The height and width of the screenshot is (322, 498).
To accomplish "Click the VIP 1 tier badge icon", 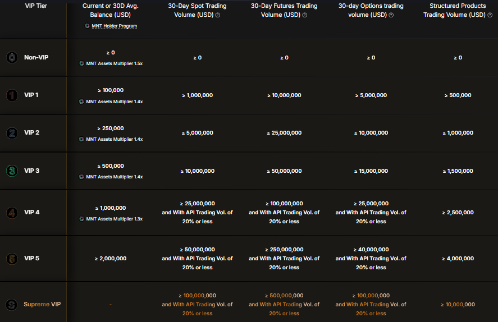I will click(x=12, y=95).
